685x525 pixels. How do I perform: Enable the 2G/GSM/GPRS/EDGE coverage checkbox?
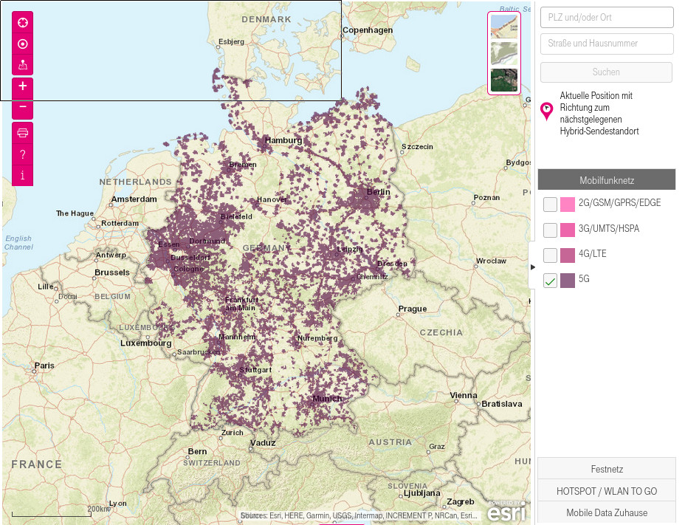[550, 204]
